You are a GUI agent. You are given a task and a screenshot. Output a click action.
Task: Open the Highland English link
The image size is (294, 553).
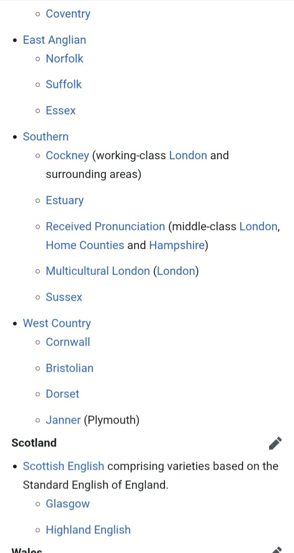point(88,530)
